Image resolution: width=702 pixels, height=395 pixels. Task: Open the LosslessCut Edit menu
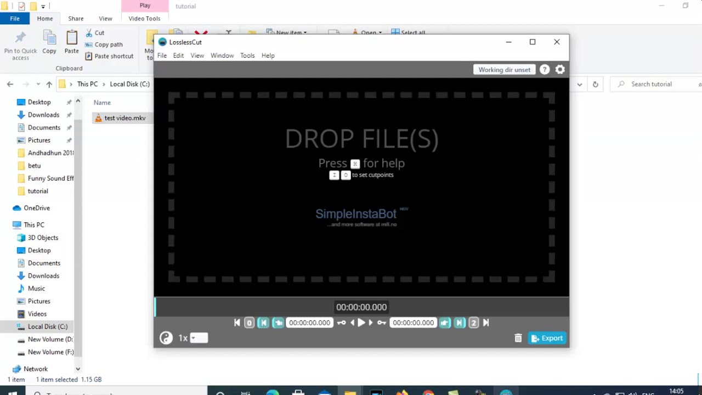[178, 55]
